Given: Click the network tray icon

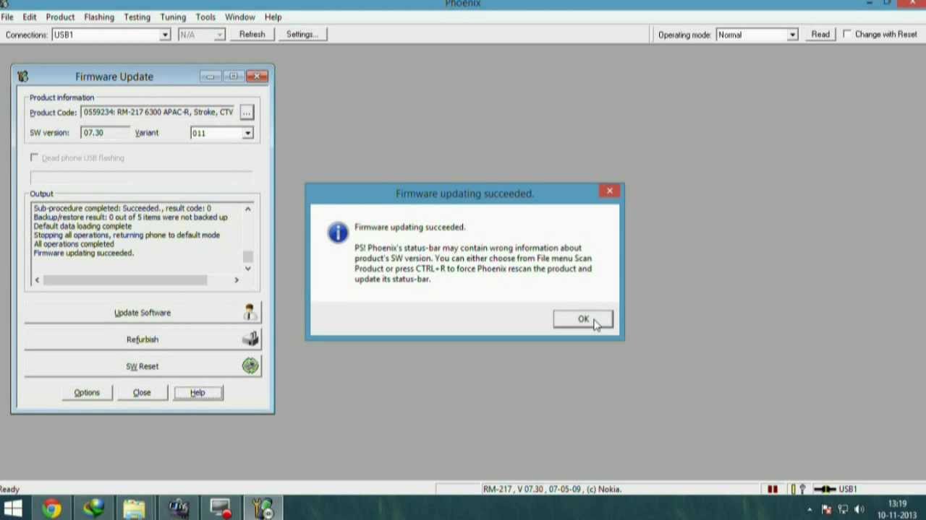Looking at the screenshot, I should pos(843,510).
